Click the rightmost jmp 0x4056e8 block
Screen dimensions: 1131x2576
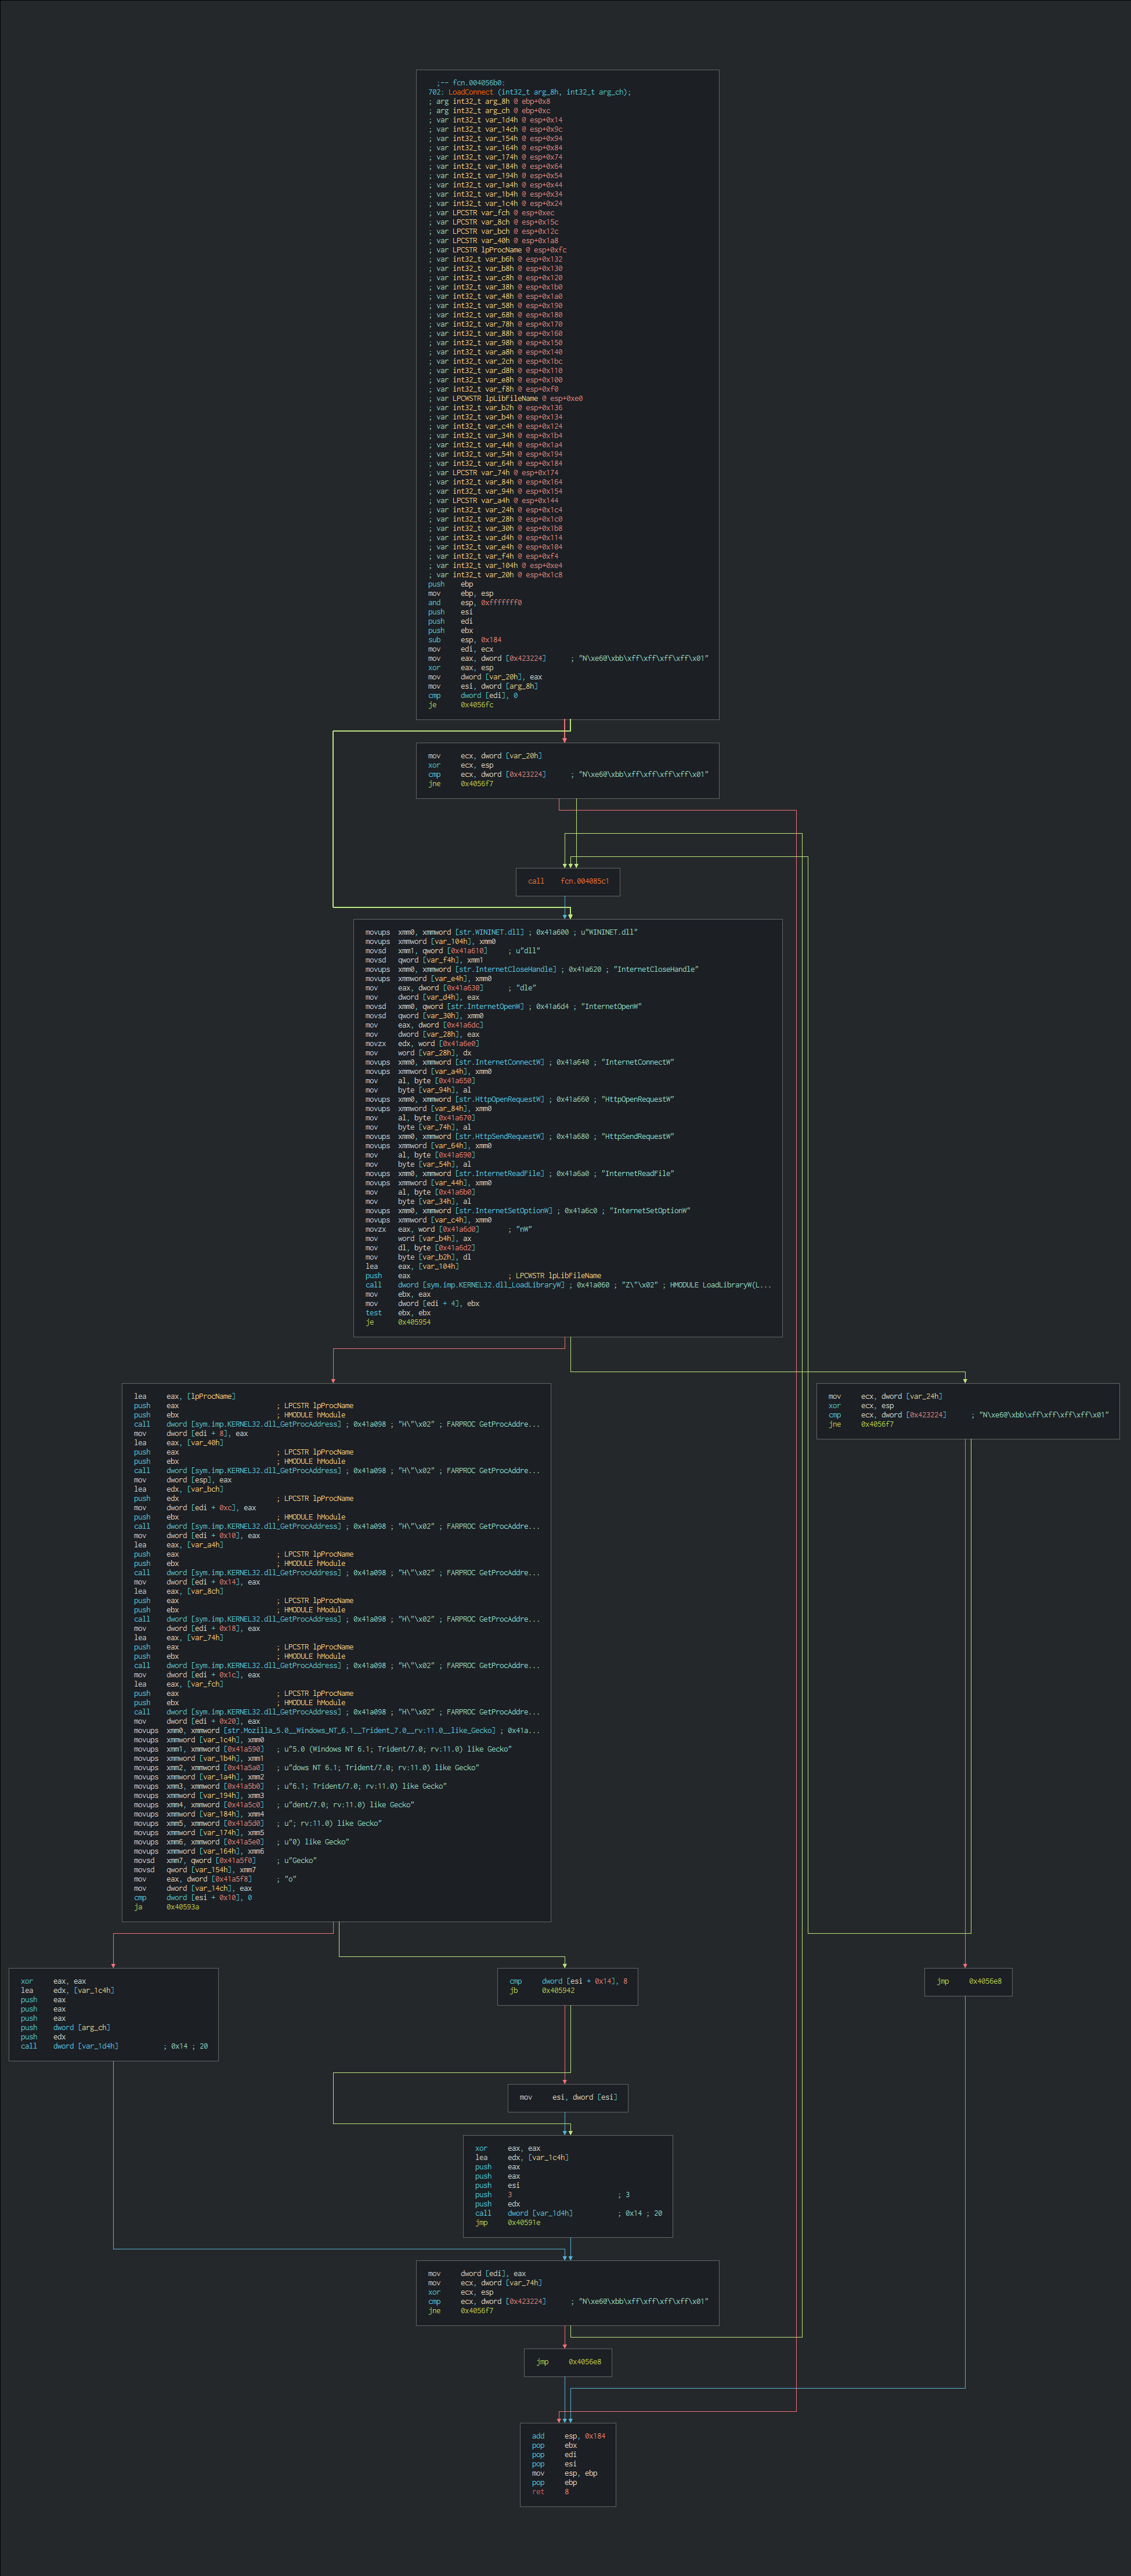[968, 1981]
